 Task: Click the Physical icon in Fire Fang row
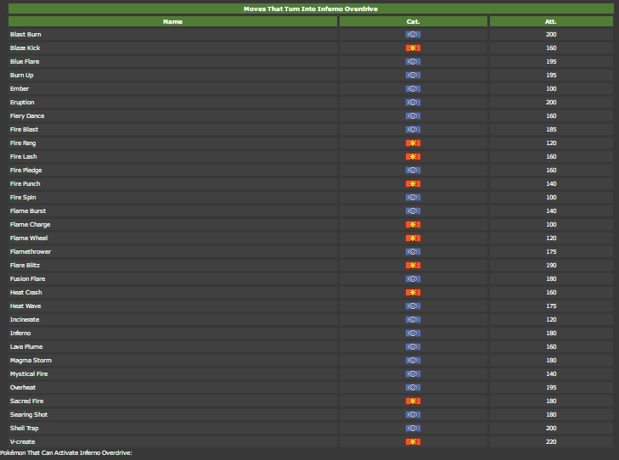[x=413, y=143]
